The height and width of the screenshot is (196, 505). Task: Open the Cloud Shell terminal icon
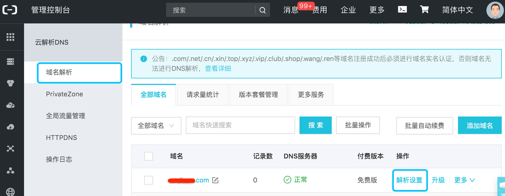coord(402,10)
